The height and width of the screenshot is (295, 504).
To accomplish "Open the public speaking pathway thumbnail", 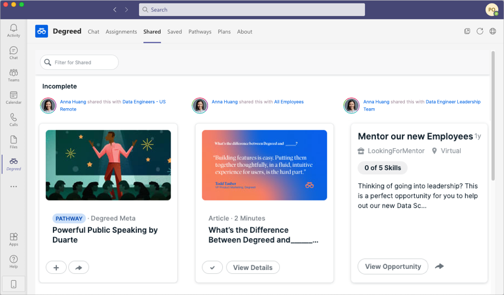I will coord(108,165).
